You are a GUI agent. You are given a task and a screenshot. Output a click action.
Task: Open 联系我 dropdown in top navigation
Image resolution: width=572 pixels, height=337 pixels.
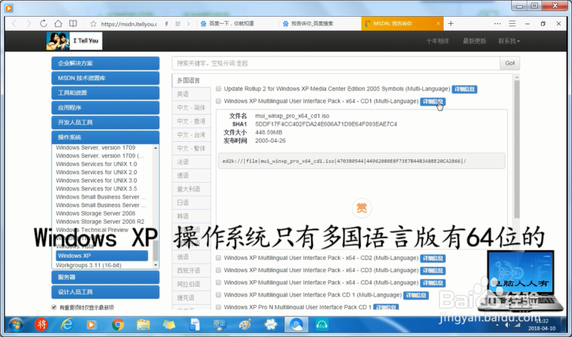(x=509, y=41)
